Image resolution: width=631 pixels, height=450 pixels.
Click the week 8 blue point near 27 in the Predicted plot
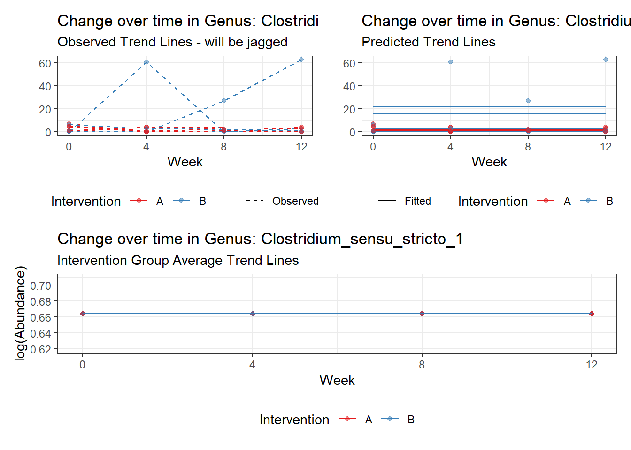tap(528, 101)
